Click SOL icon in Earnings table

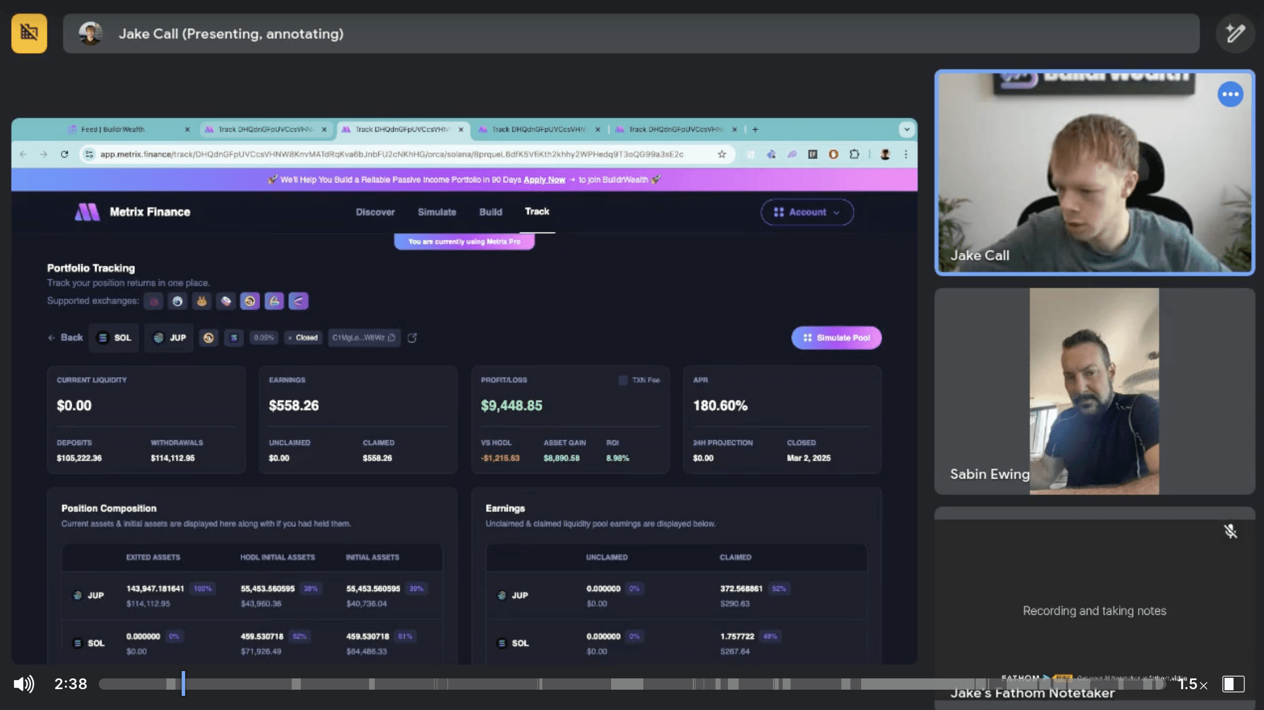click(x=502, y=643)
